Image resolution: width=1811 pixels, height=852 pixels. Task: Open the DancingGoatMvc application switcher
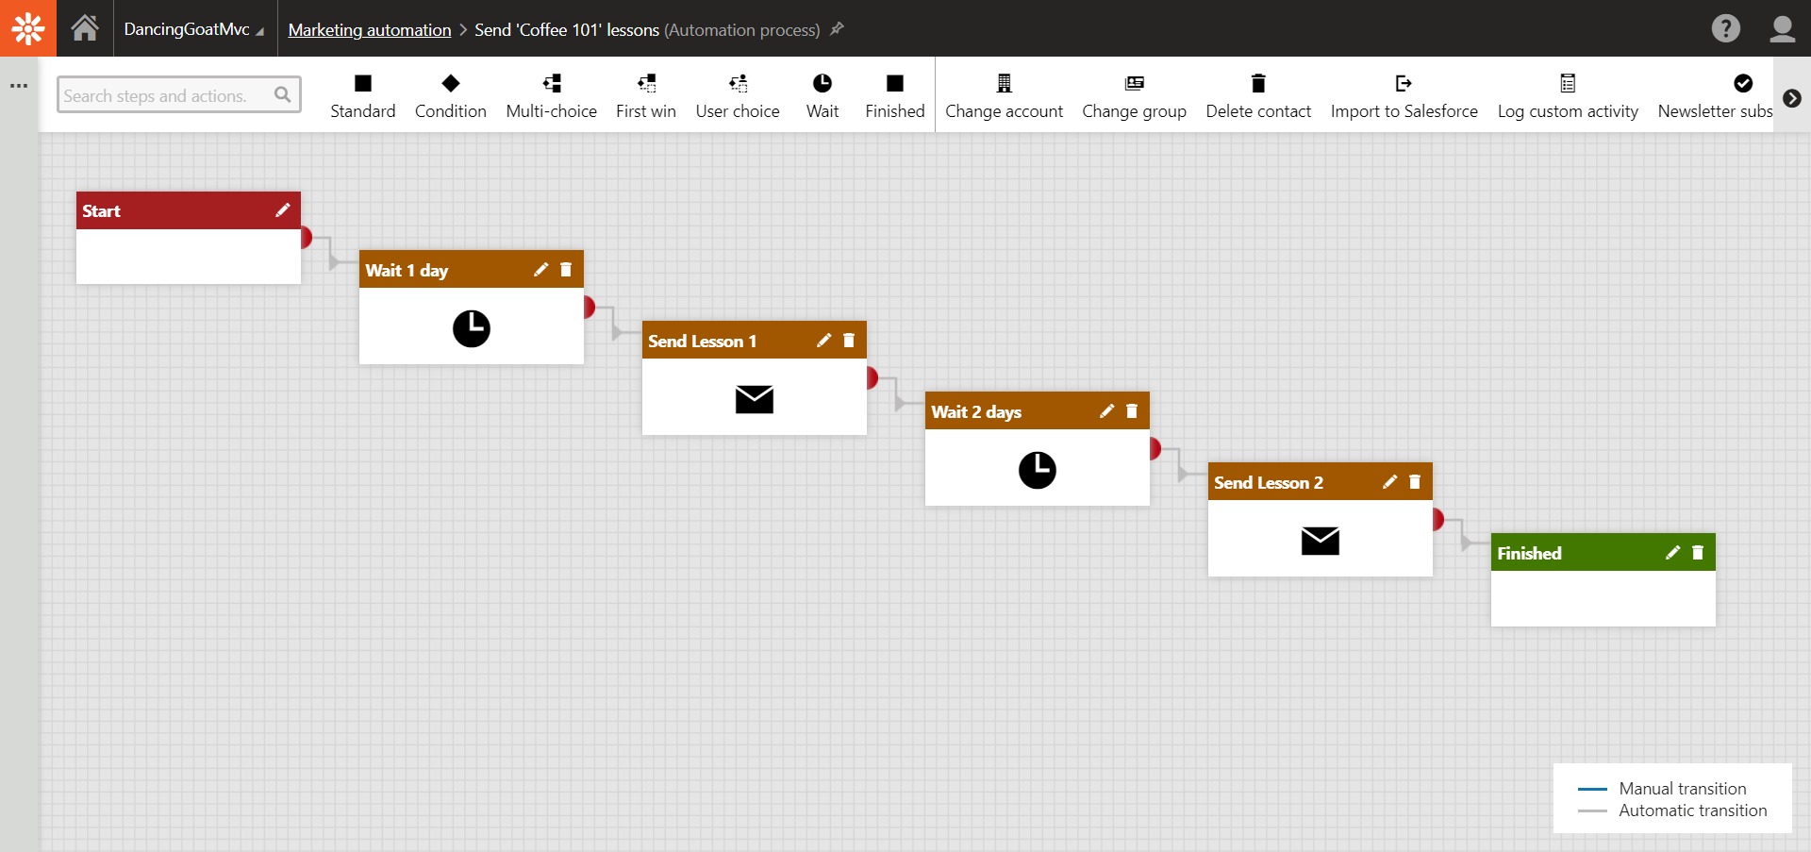[x=194, y=28]
